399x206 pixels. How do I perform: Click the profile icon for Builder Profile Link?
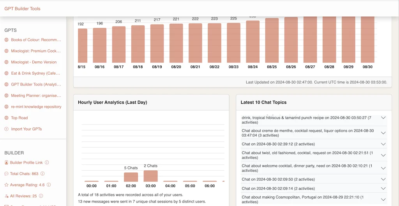pos(7,162)
